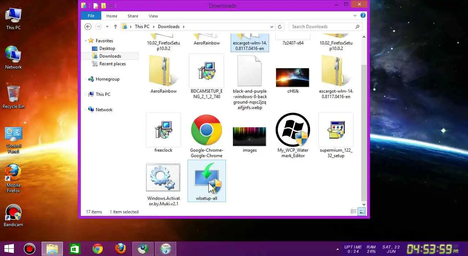This screenshot has width=468, height=256.
Task: Select Network in the navigation pane
Action: 104,110
